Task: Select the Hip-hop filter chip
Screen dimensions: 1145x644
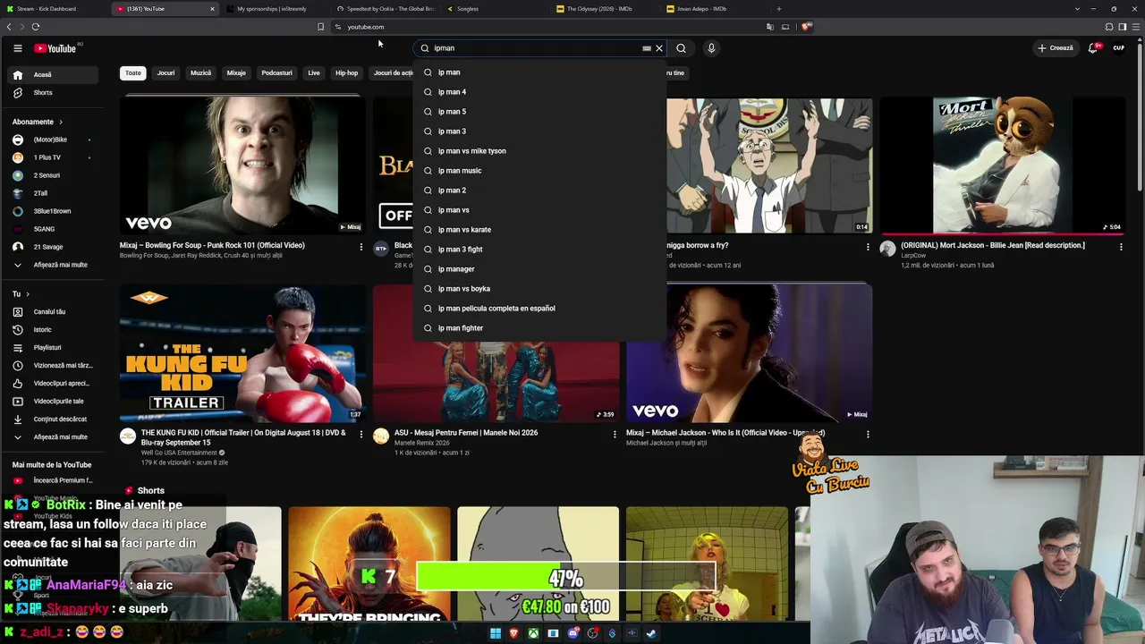Action: click(x=346, y=73)
